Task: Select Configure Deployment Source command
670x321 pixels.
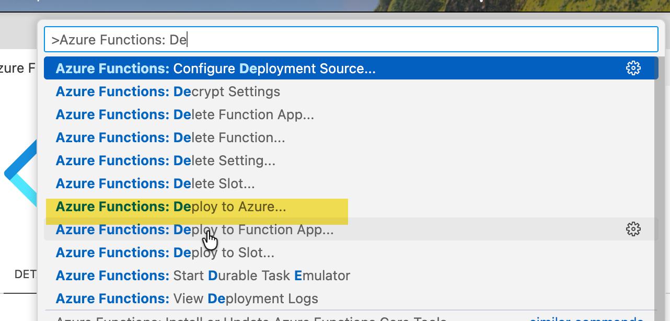Action: [215, 68]
